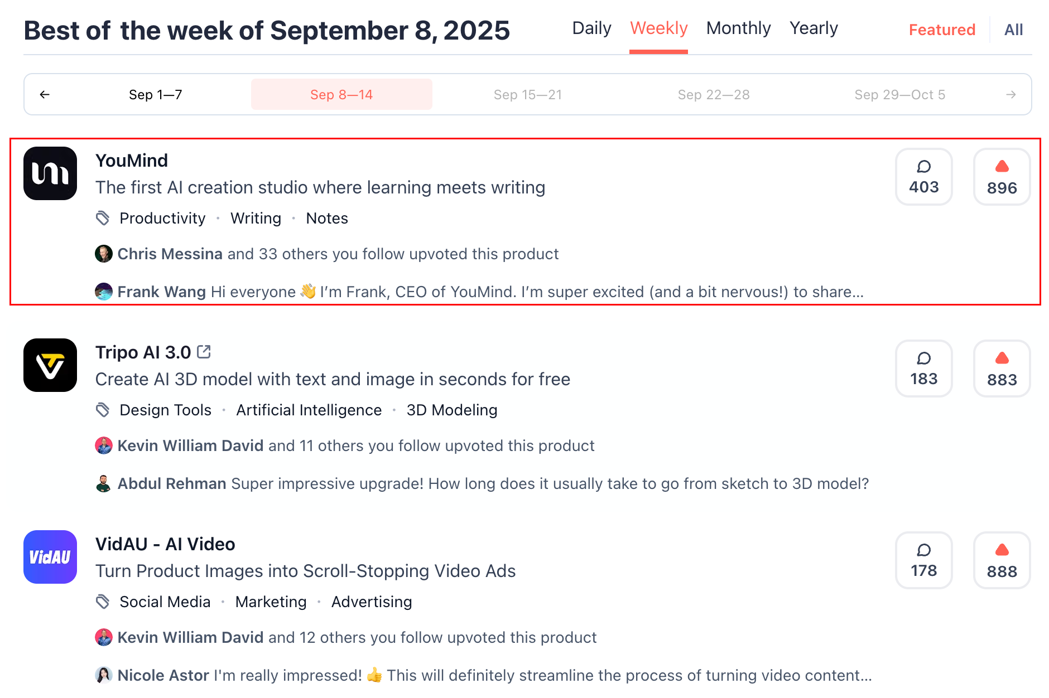Click Chris Messina's avatar
Screen dimensions: 1049x698
click(x=104, y=254)
